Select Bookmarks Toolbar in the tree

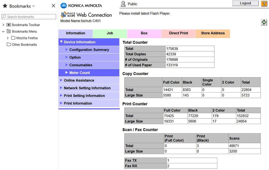tap(26, 25)
